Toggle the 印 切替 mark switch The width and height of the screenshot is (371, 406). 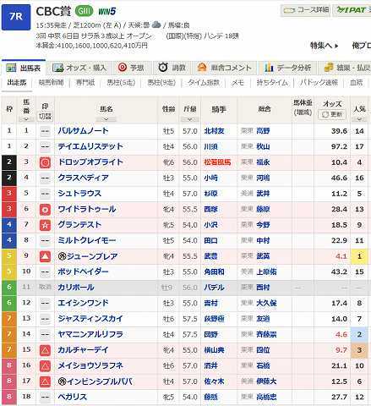click(x=45, y=116)
